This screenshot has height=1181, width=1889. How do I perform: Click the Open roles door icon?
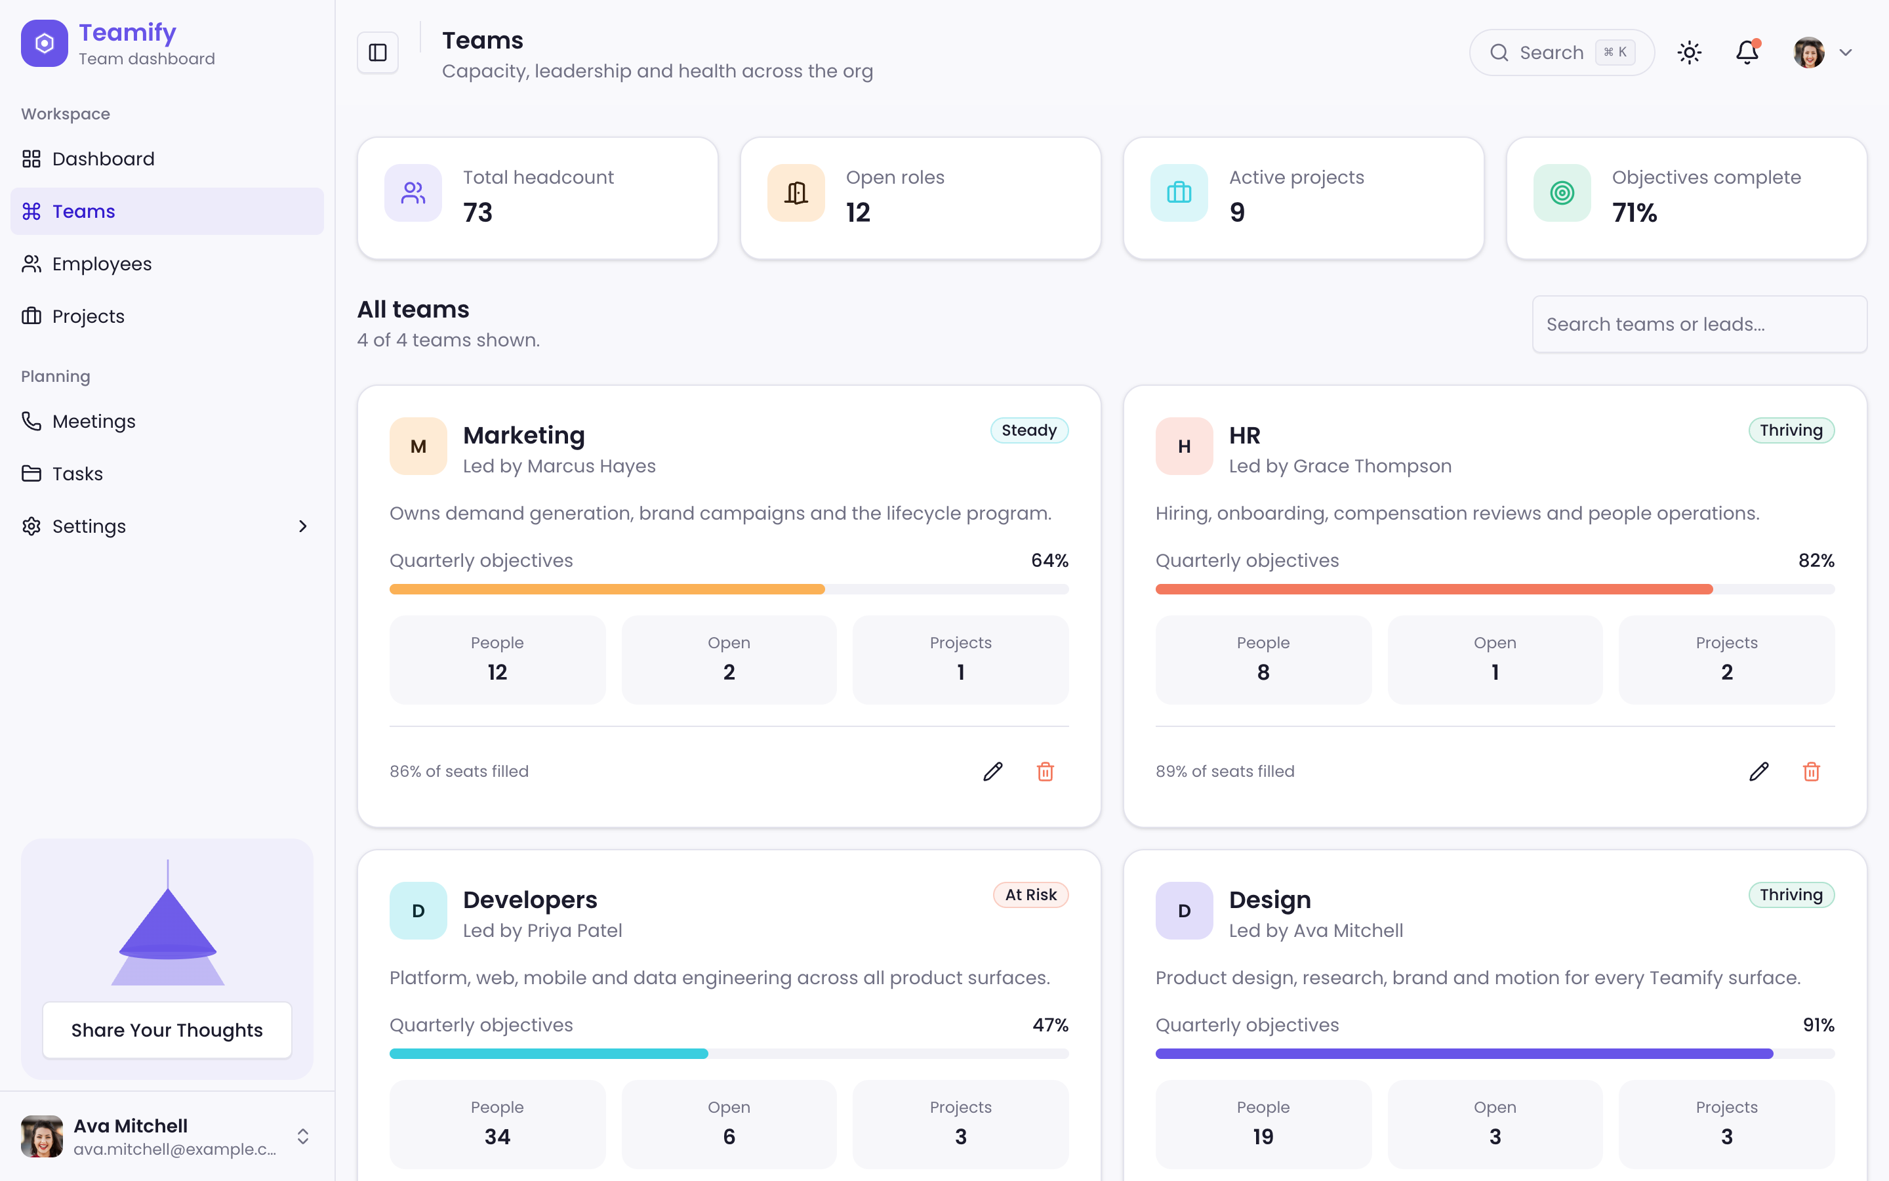pos(796,193)
